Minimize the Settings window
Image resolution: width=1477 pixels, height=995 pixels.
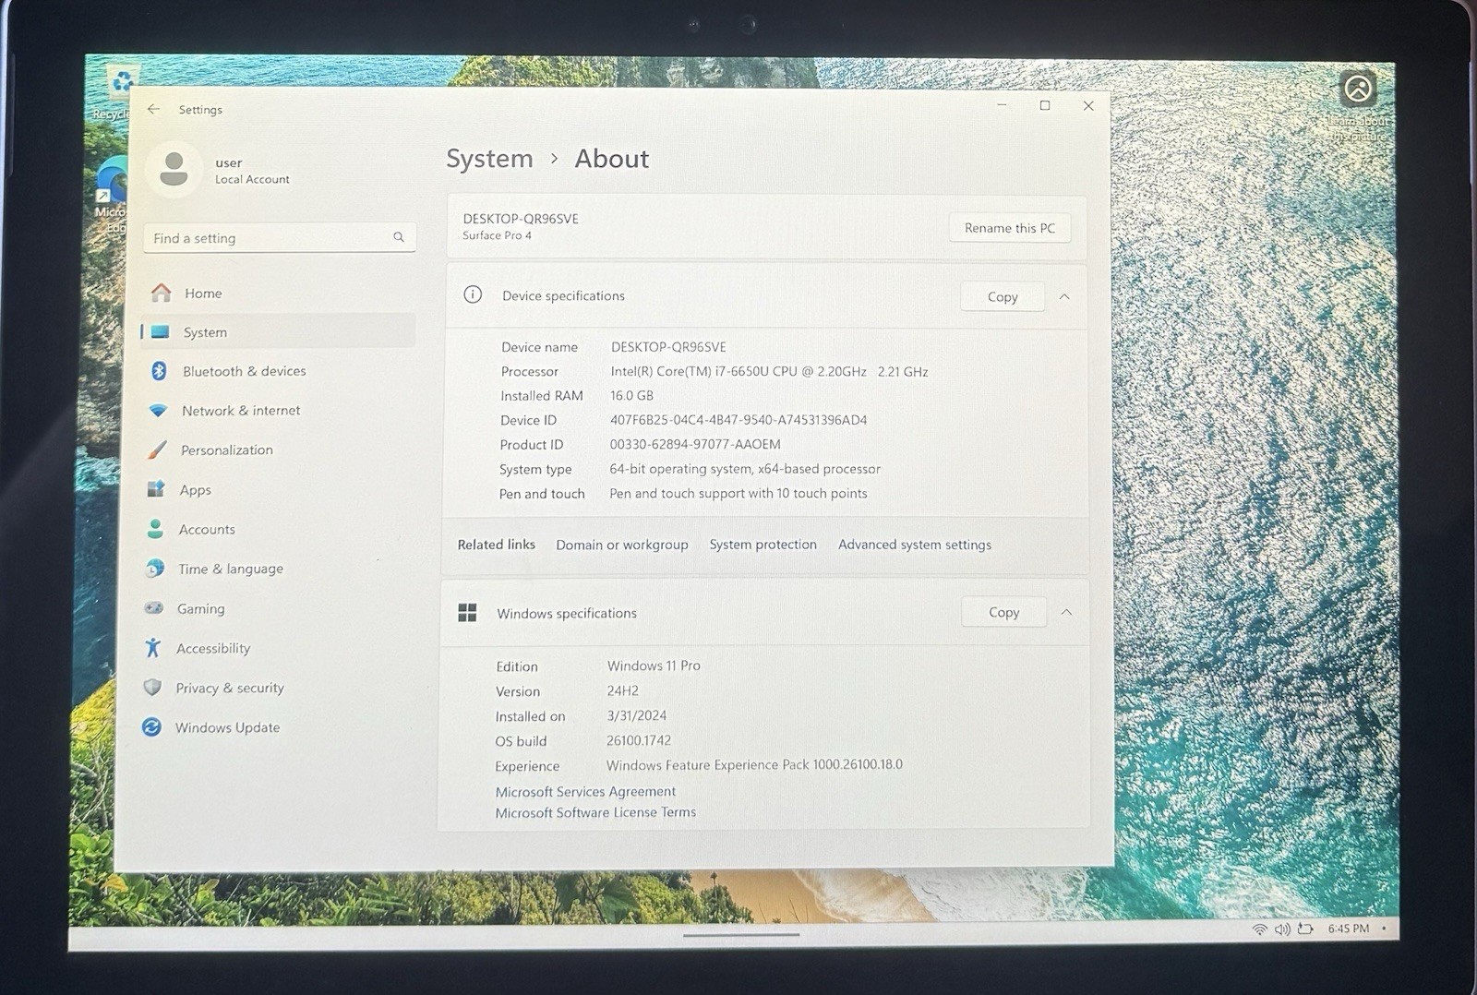point(1002,105)
